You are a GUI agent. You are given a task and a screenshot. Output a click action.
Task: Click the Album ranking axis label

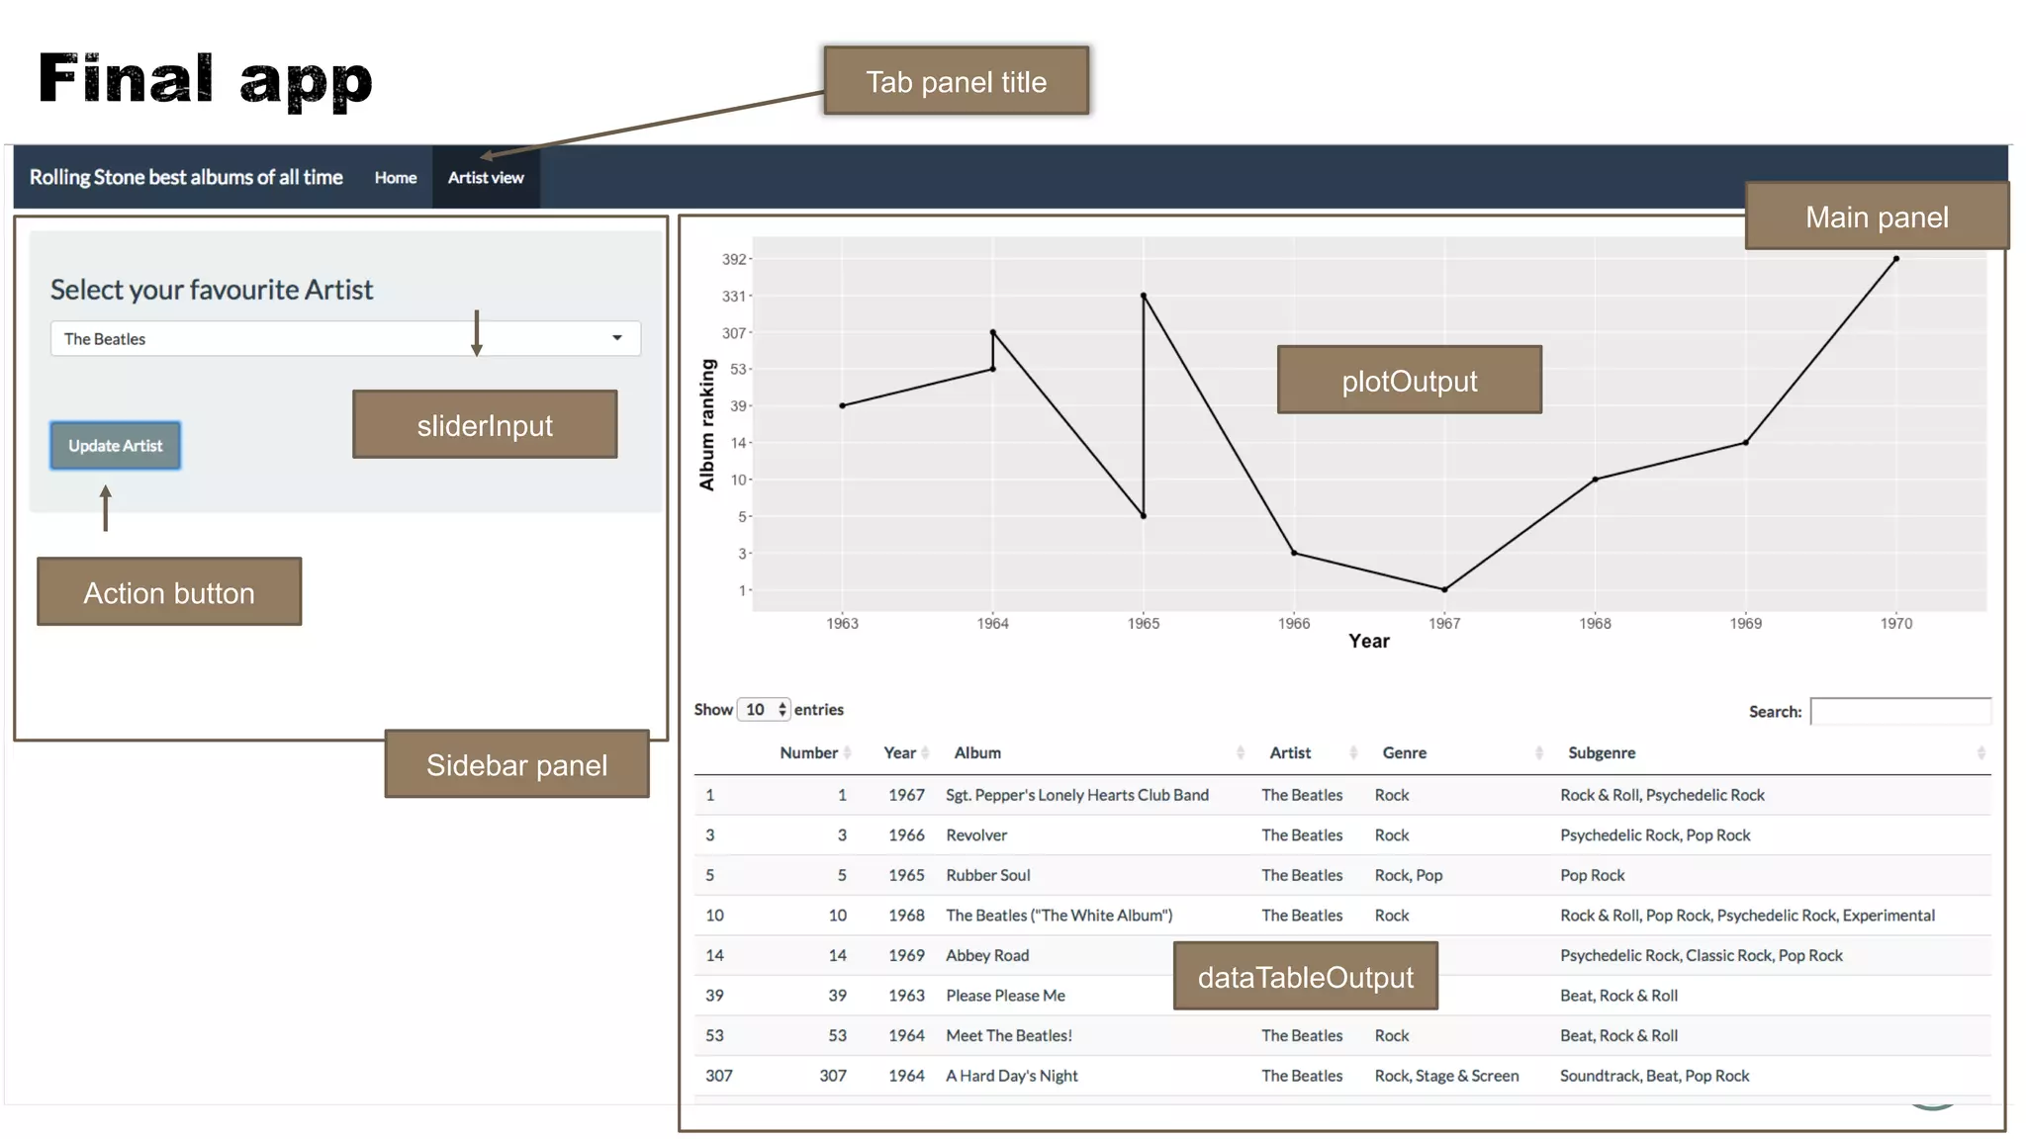pyautogui.click(x=707, y=425)
